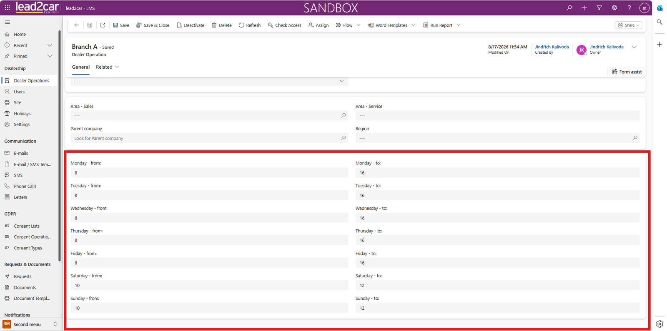Screen dimensions: 667x331
Task: Click the Saturday - to input field
Action: (497, 286)
